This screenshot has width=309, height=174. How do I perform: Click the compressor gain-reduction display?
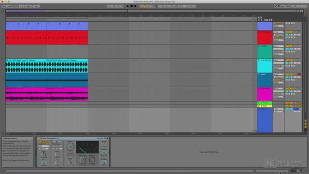click(x=87, y=147)
